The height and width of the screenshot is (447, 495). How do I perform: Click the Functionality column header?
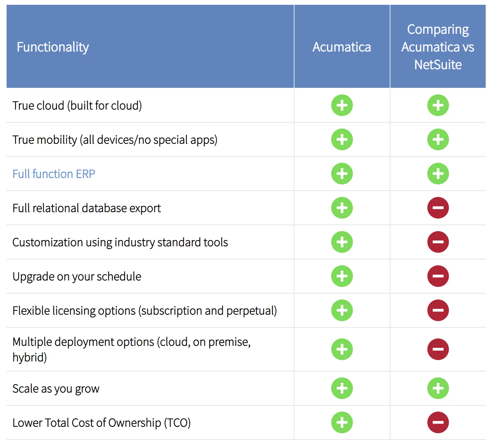tap(53, 47)
